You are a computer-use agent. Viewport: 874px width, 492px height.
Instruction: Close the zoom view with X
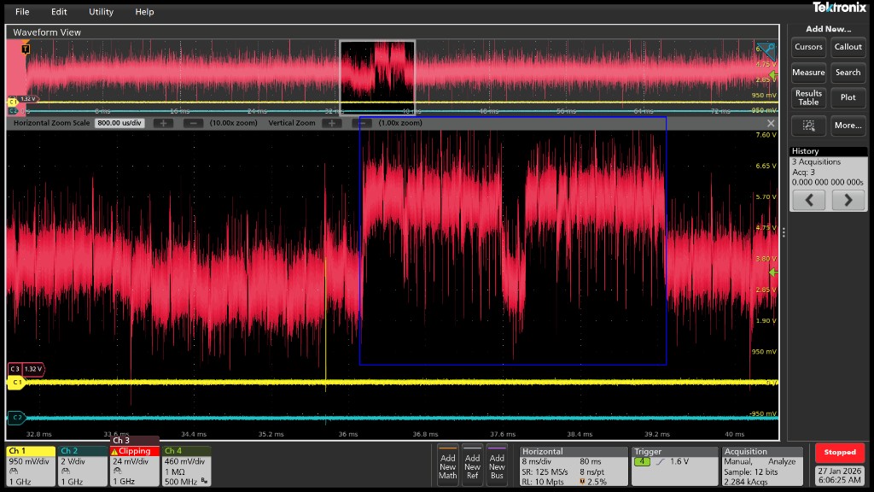pyautogui.click(x=771, y=123)
